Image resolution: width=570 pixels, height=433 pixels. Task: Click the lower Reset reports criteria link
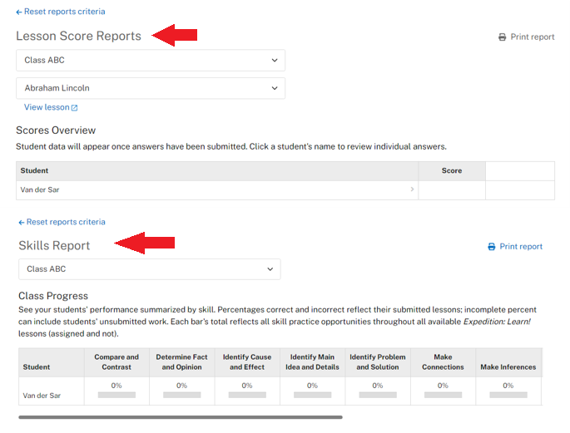pyautogui.click(x=66, y=222)
